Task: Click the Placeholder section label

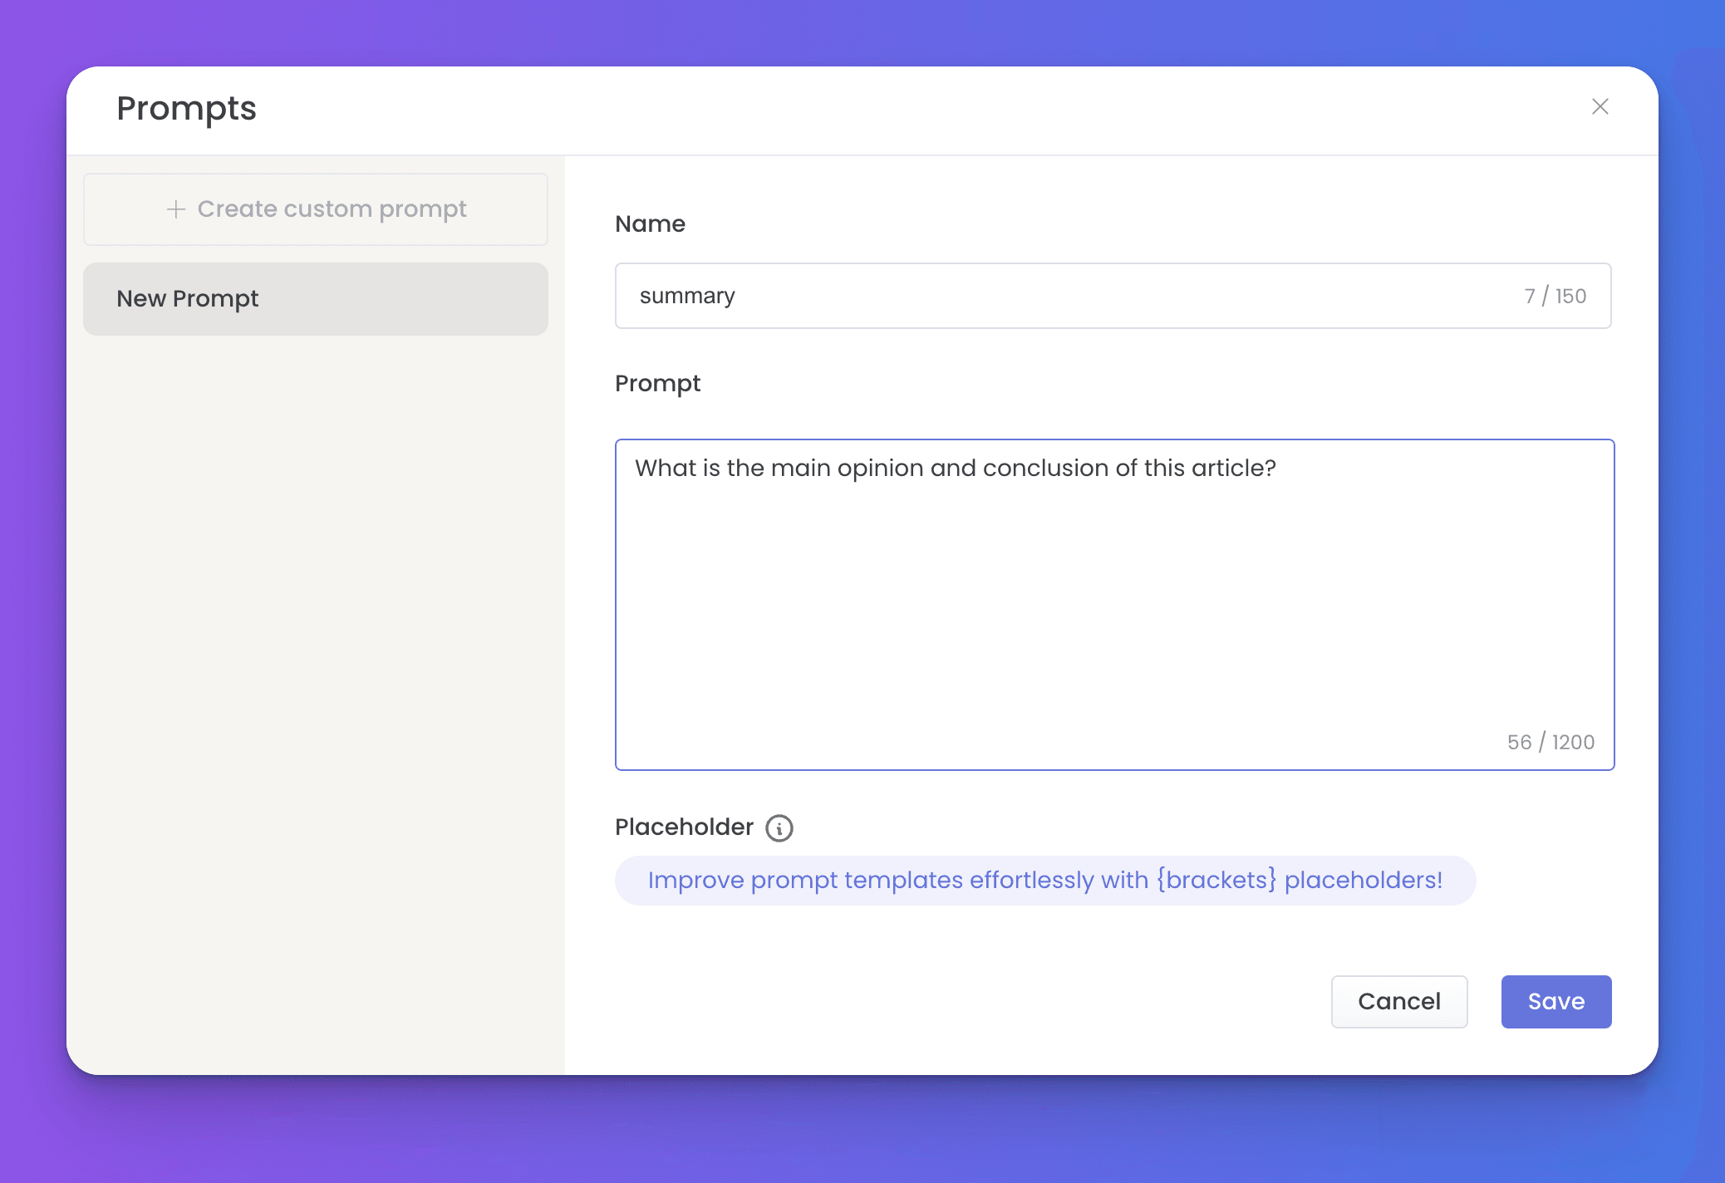Action: [684, 827]
